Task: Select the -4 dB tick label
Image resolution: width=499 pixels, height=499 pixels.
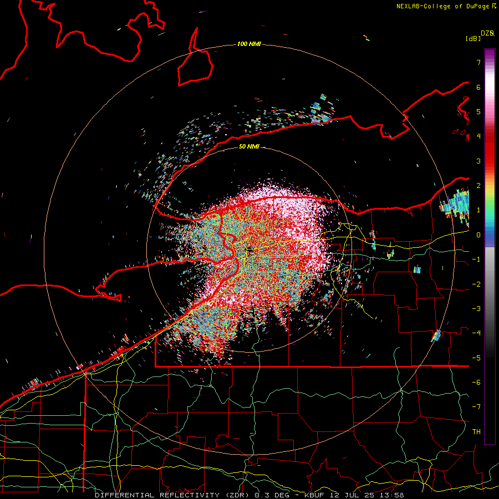Action: [x=476, y=333]
